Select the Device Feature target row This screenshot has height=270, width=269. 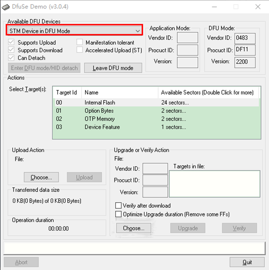click(x=157, y=127)
